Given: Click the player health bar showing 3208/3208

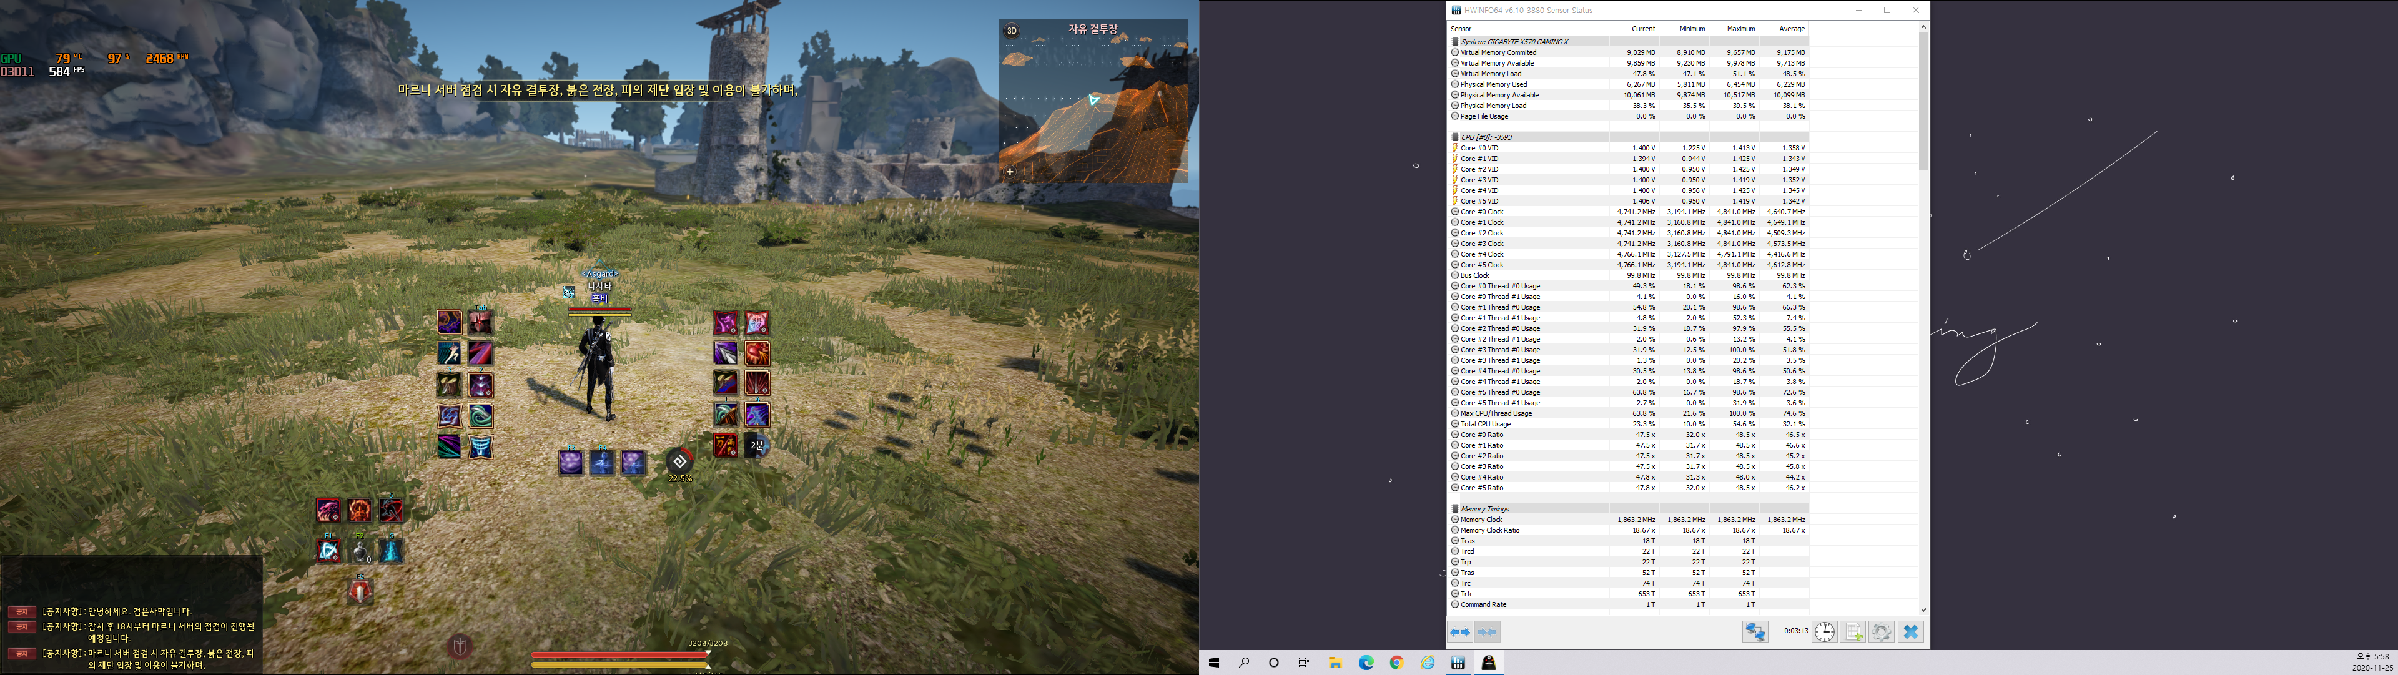Looking at the screenshot, I should point(620,654).
